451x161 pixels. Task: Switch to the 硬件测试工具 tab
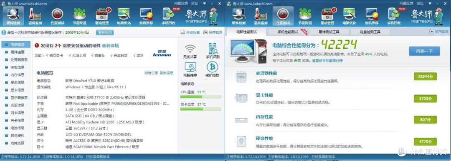click(x=329, y=32)
